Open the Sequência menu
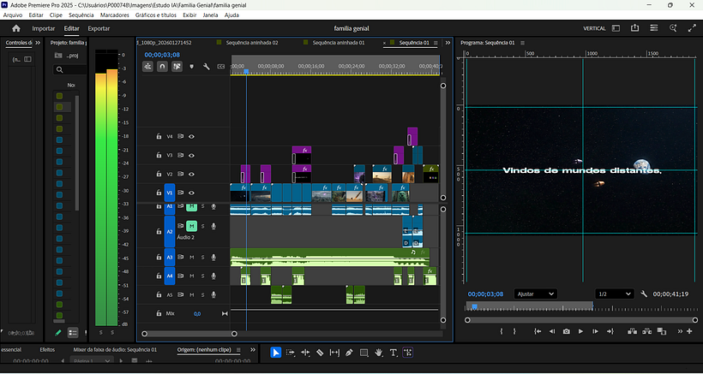 [81, 15]
